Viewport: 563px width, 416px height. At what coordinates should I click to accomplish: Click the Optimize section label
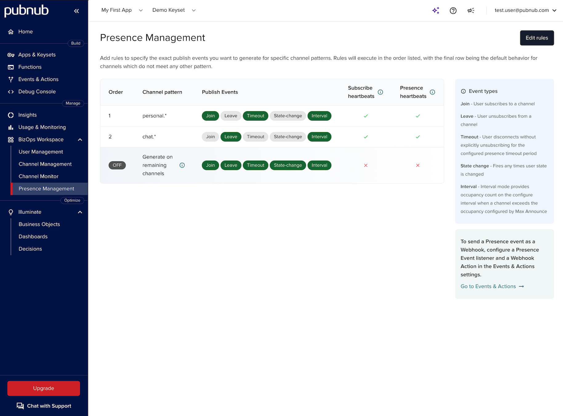point(72,200)
